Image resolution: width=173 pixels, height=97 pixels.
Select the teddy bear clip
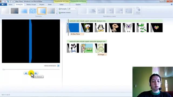[x=101, y=48]
